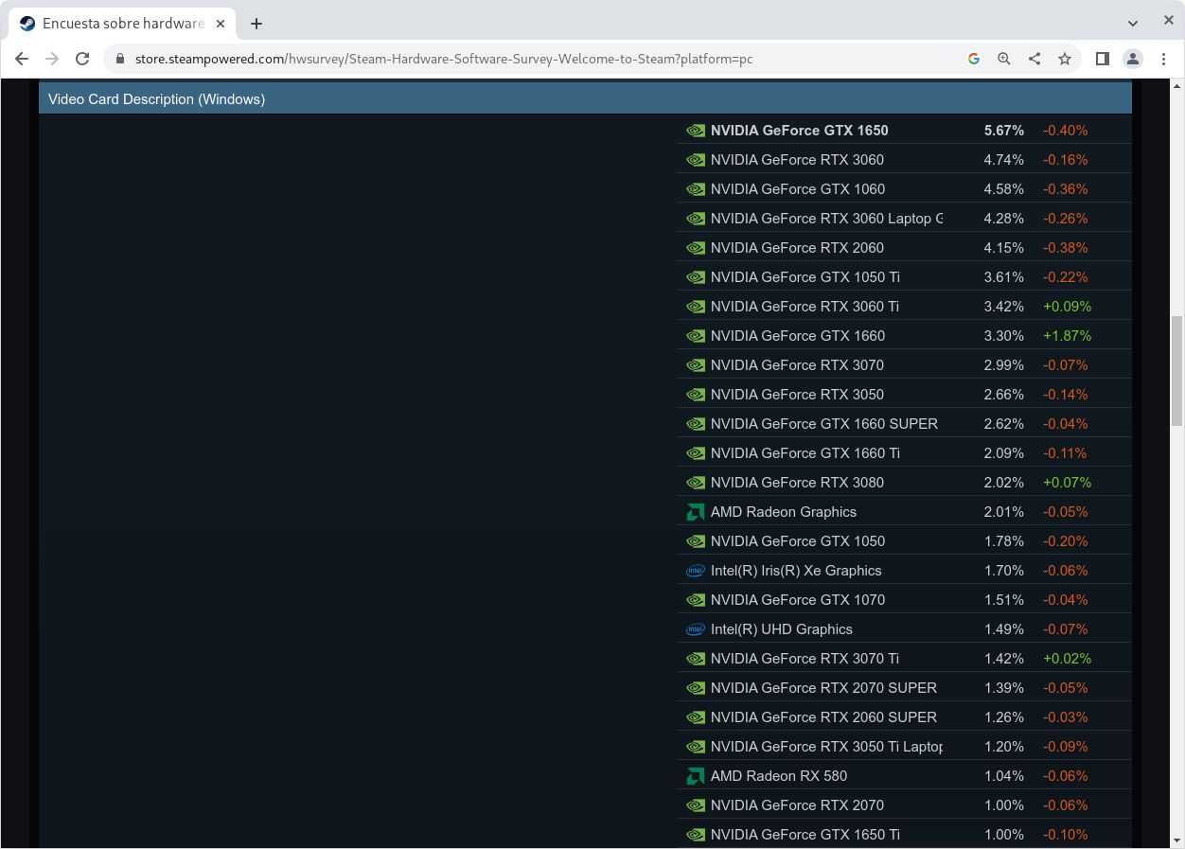Screen dimensions: 1185x849
Task: Click the 5.67% share value
Action: [x=1004, y=131]
